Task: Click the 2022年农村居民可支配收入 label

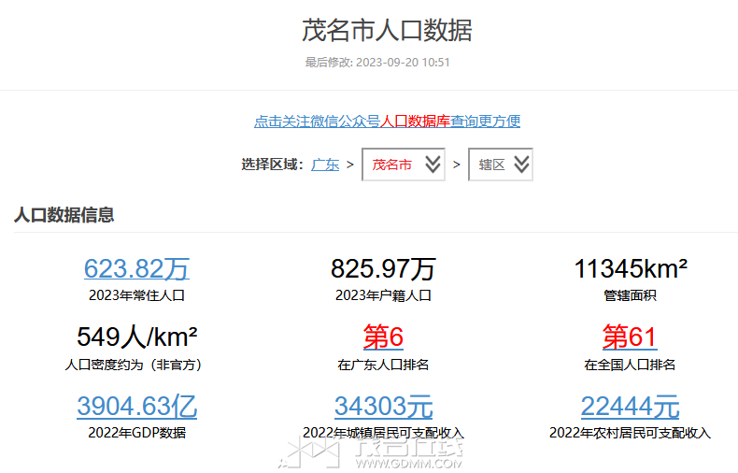Action: [630, 433]
